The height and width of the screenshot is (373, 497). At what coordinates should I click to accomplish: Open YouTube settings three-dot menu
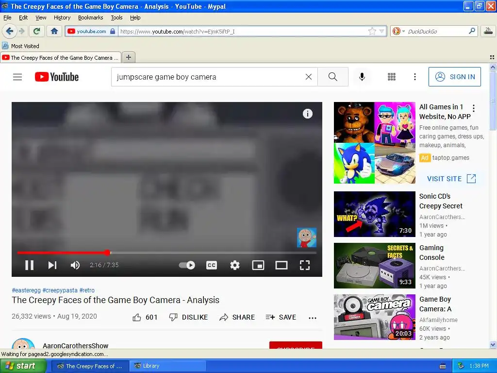[x=414, y=77]
